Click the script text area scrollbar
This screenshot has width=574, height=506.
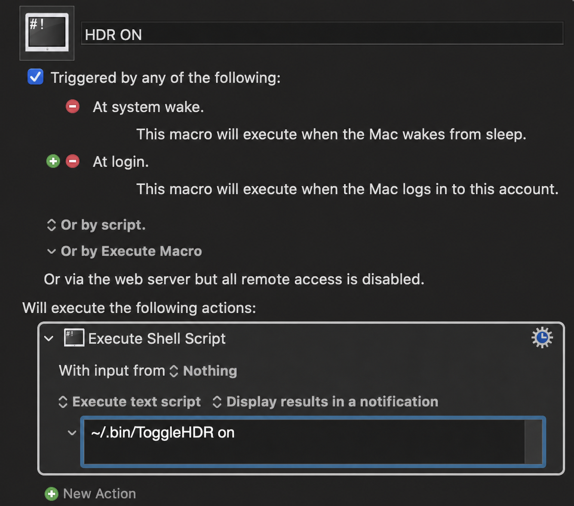point(533,442)
